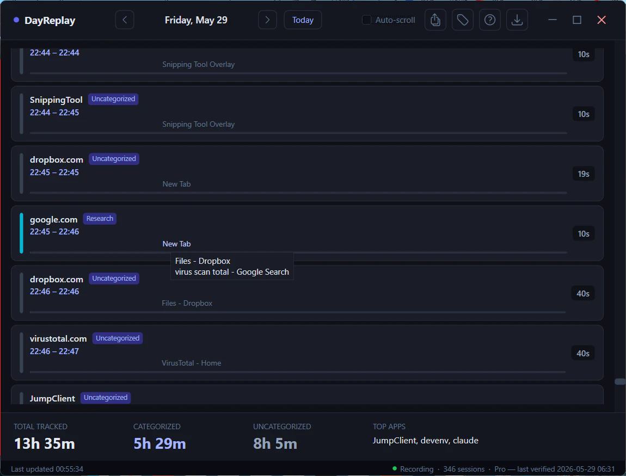Click Uncategorized tag on JumpClient session
The width and height of the screenshot is (626, 476).
click(x=106, y=398)
